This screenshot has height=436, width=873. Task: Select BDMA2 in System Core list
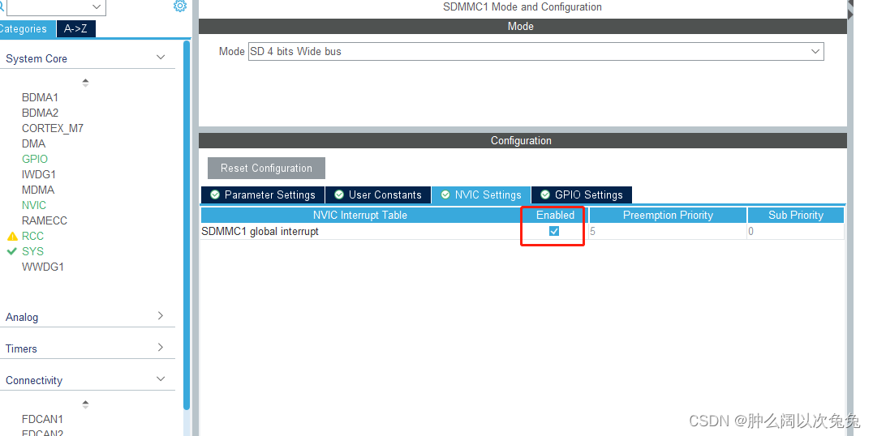[40, 113]
